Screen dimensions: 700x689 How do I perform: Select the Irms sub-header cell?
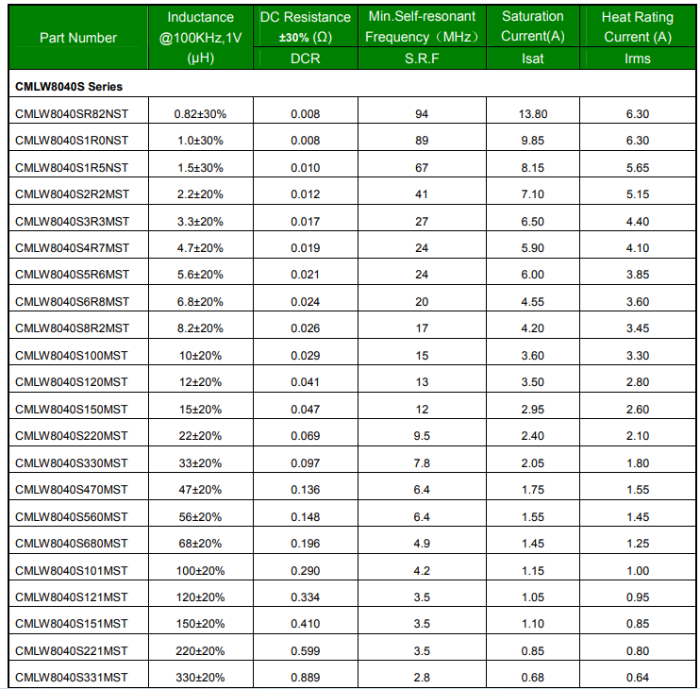638,59
